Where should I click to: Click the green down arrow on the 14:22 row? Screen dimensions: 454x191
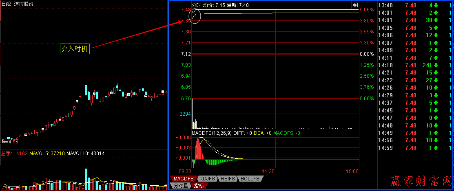436,80
